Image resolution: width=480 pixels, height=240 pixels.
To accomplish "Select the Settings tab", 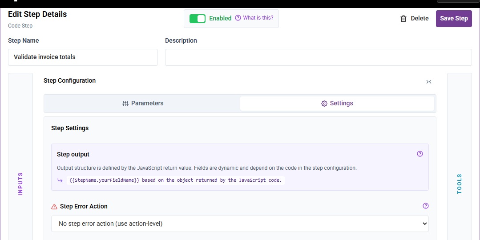I will point(337,104).
